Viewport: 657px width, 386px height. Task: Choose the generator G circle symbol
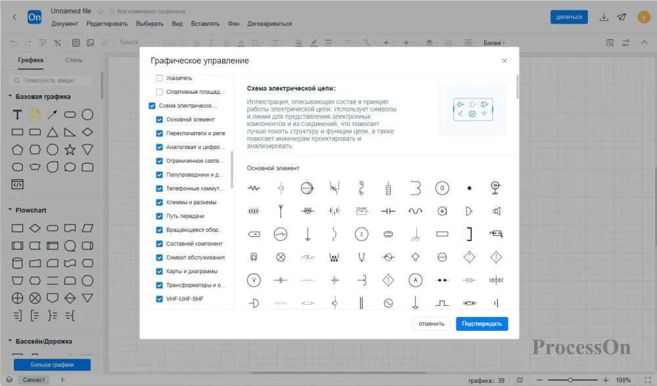(442, 188)
